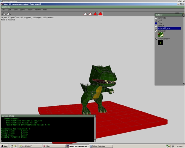Select diffuse2 image entry in Outliner
Image resolution: width=185 pixels, height=148 pixels.
[x=162, y=31]
